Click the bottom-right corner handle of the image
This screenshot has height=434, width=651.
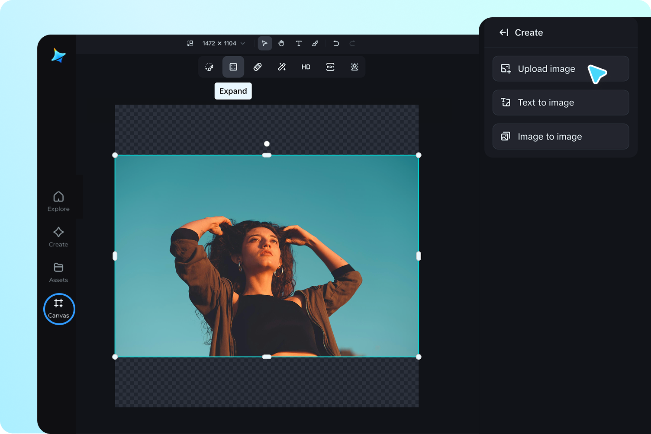tap(419, 357)
